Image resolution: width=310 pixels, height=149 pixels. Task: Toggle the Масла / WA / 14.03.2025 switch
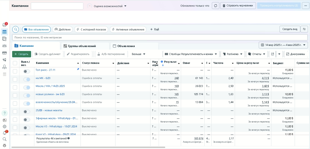[x=27, y=88]
